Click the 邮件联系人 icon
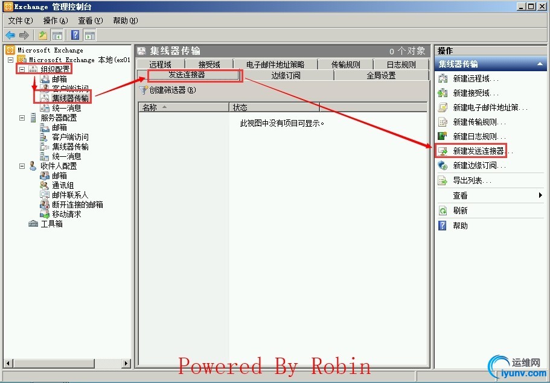The width and height of the screenshot is (550, 383). (x=45, y=195)
